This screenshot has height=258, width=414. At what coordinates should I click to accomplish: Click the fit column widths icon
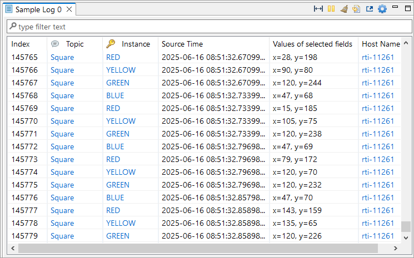point(318,9)
